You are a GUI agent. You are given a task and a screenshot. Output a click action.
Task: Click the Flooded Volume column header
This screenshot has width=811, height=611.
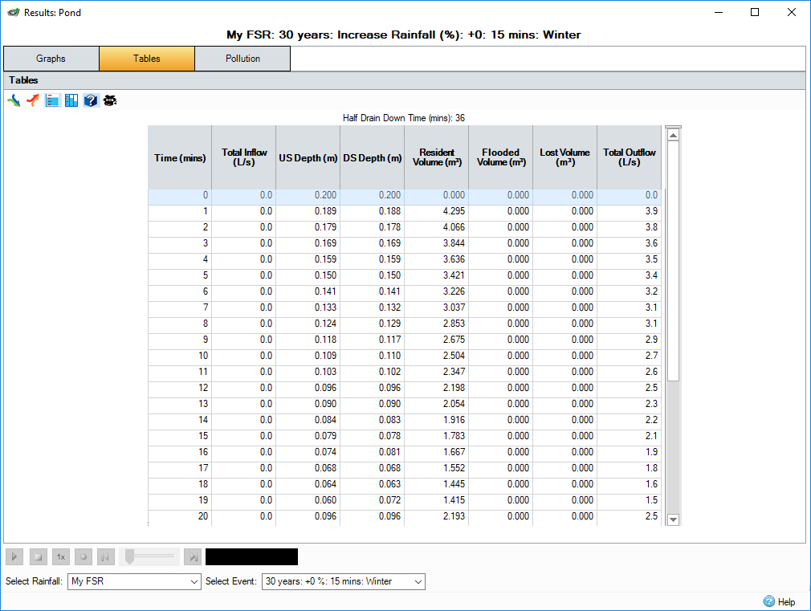(501, 158)
